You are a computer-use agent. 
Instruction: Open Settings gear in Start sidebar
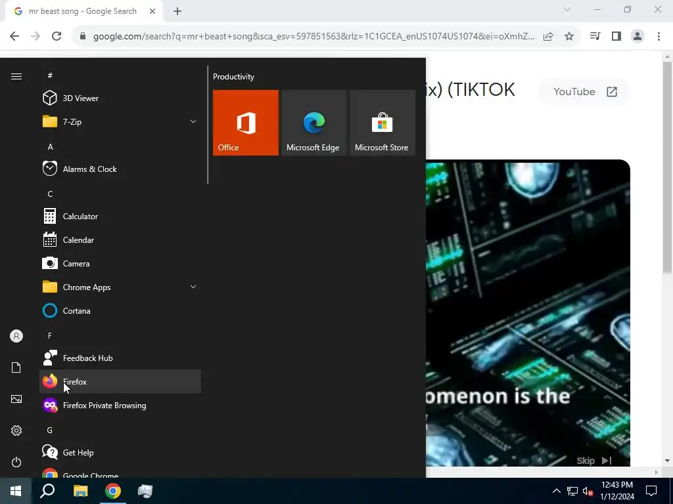16,430
